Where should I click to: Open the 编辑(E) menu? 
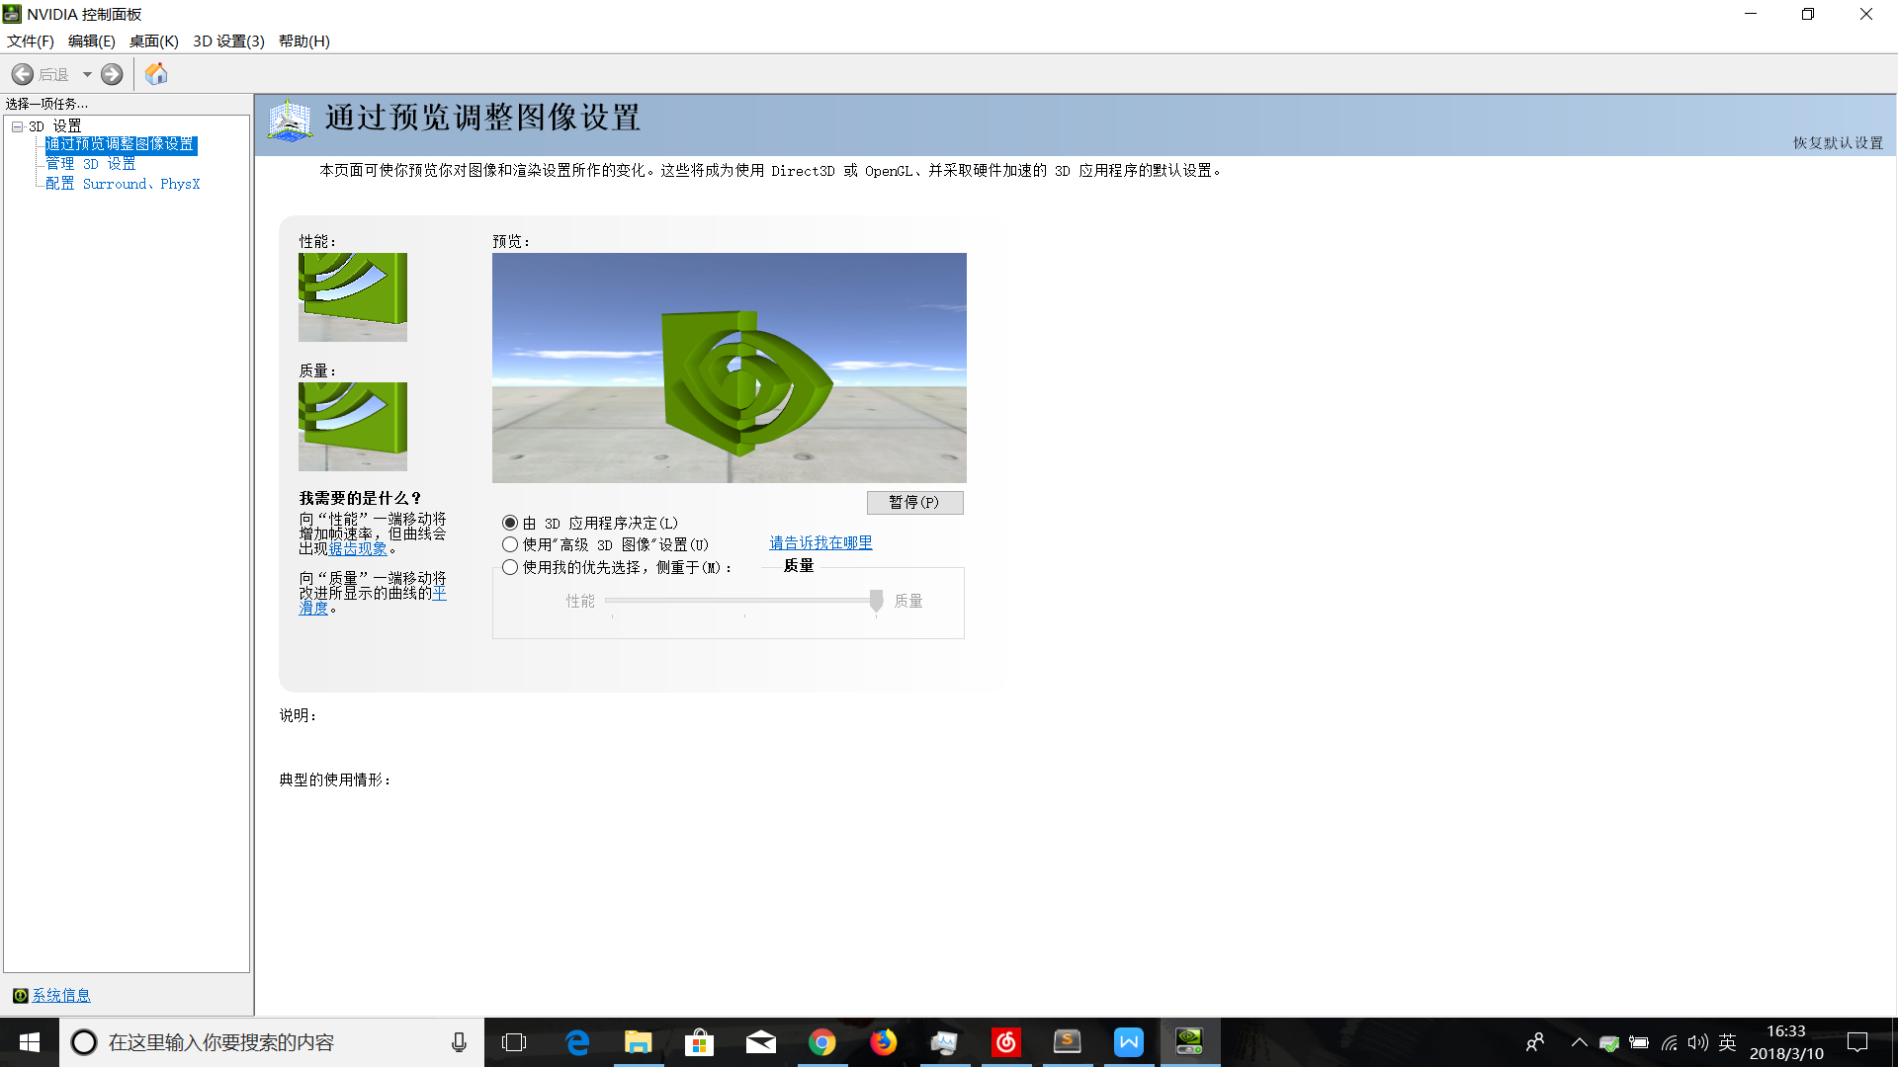(x=92, y=41)
